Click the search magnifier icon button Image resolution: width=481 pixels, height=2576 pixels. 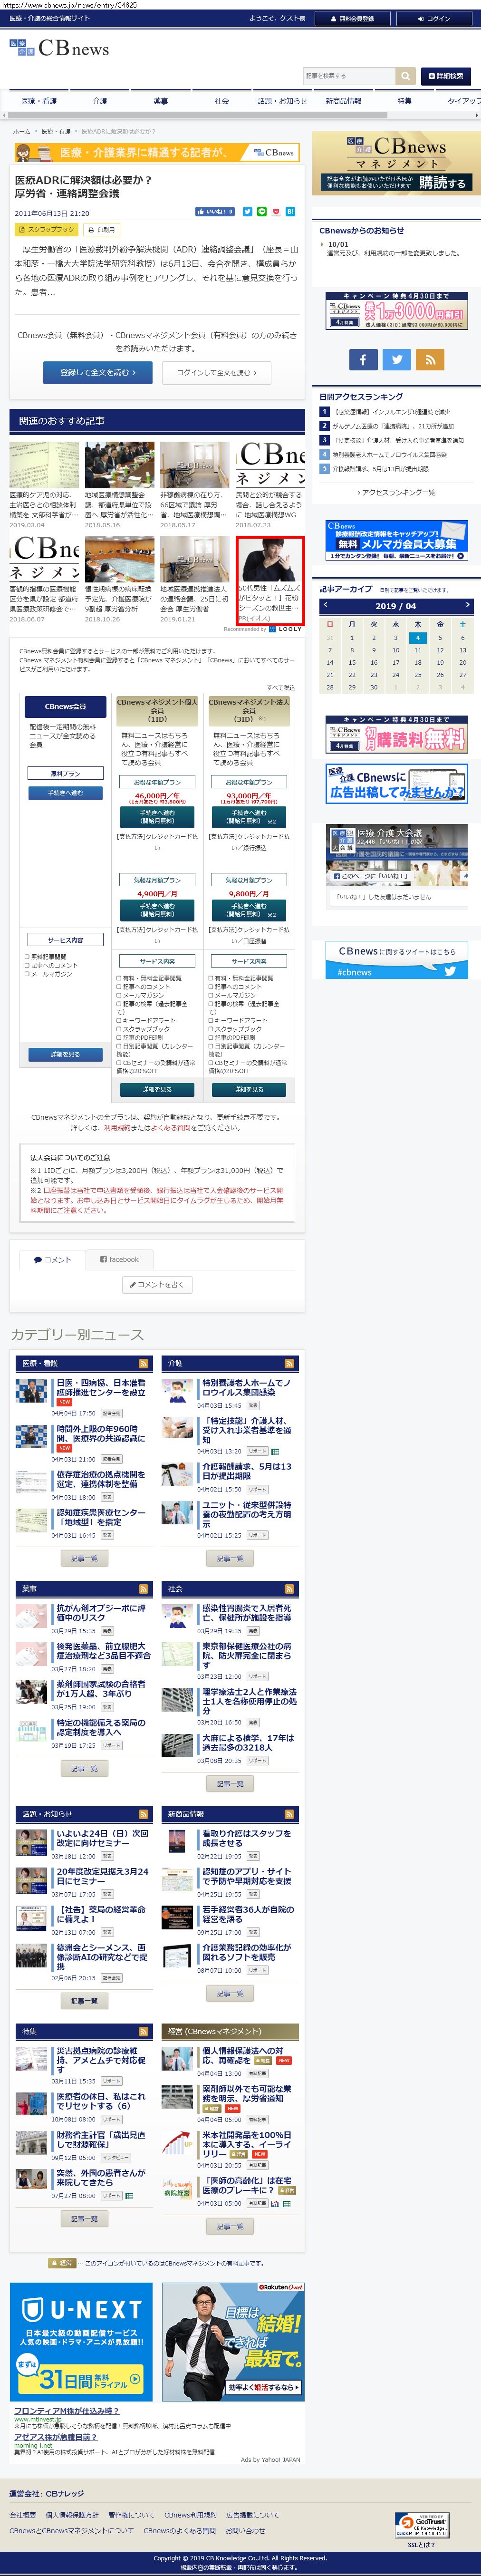[x=405, y=76]
